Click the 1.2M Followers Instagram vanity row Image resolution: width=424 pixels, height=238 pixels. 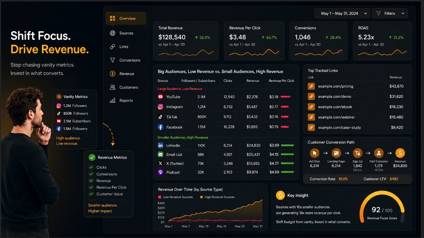tap(72, 106)
